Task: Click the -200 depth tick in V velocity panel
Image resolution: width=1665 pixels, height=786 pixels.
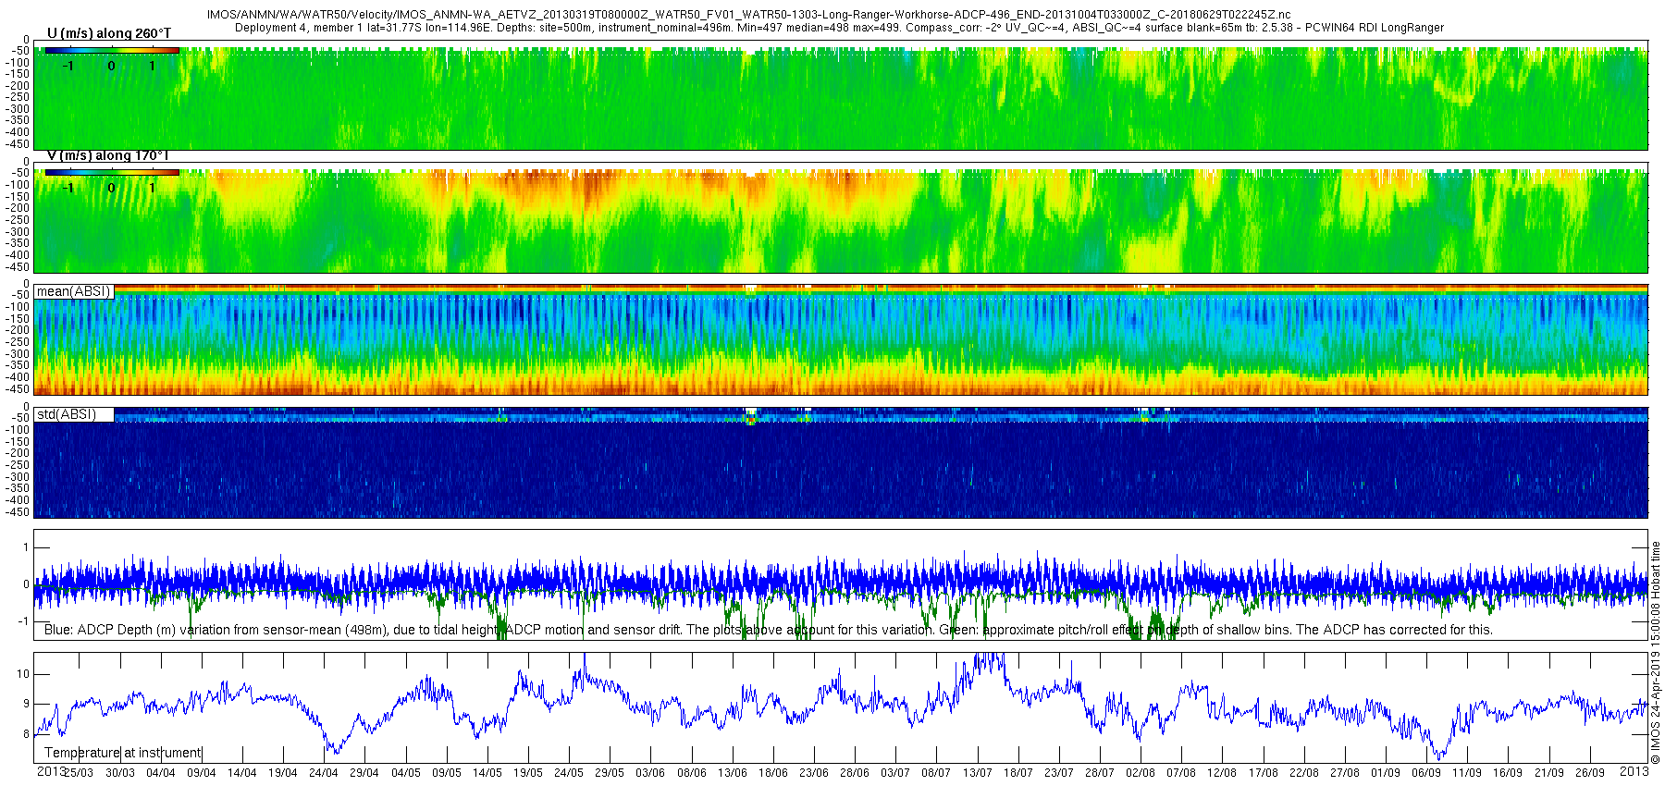Action: pyautogui.click(x=18, y=208)
